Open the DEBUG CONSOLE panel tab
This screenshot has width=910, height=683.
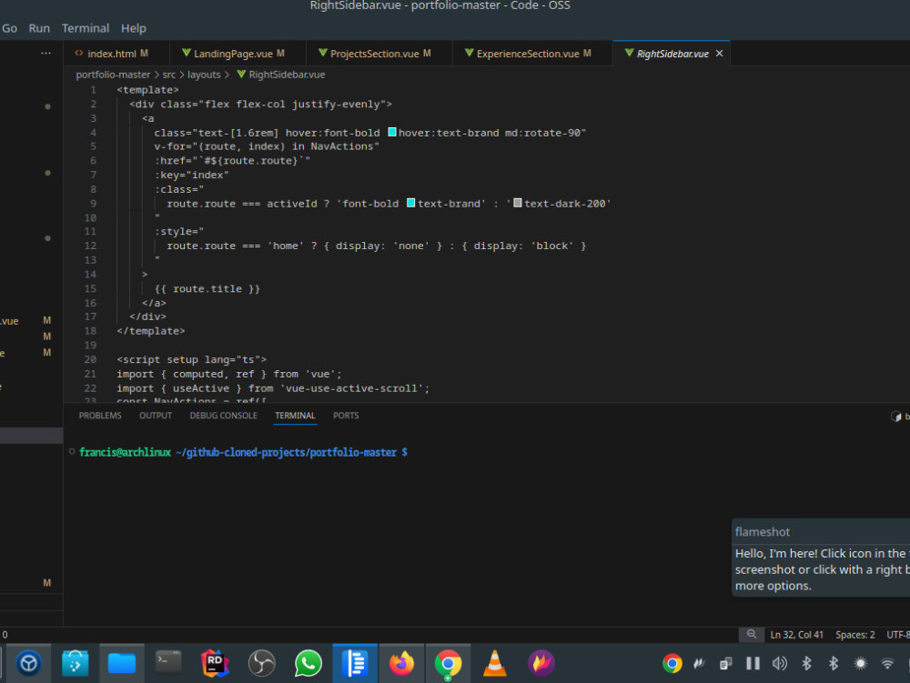coord(224,415)
